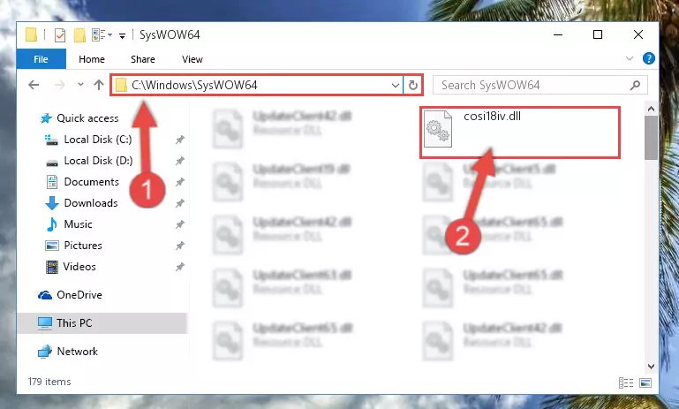This screenshot has width=679, height=409.
Task: Switch to the View ribbon tab
Action: 192,59
